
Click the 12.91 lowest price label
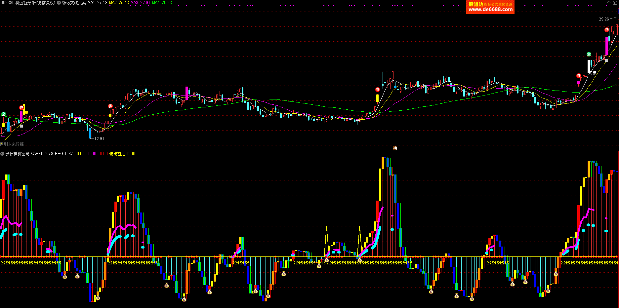(99, 139)
